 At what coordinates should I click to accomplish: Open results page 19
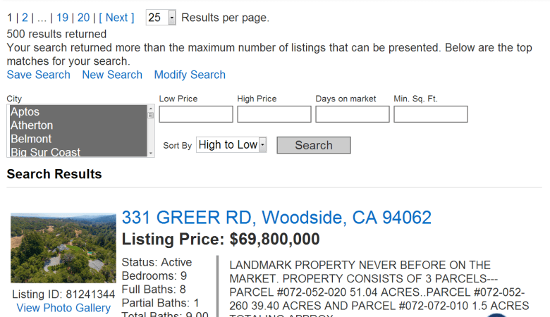point(62,18)
